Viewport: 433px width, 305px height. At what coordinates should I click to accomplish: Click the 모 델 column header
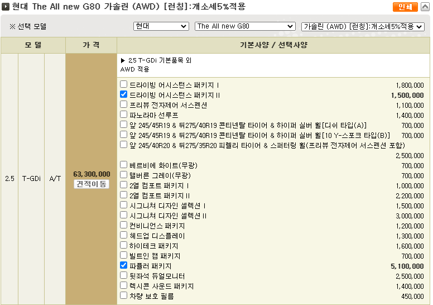pos(33,45)
